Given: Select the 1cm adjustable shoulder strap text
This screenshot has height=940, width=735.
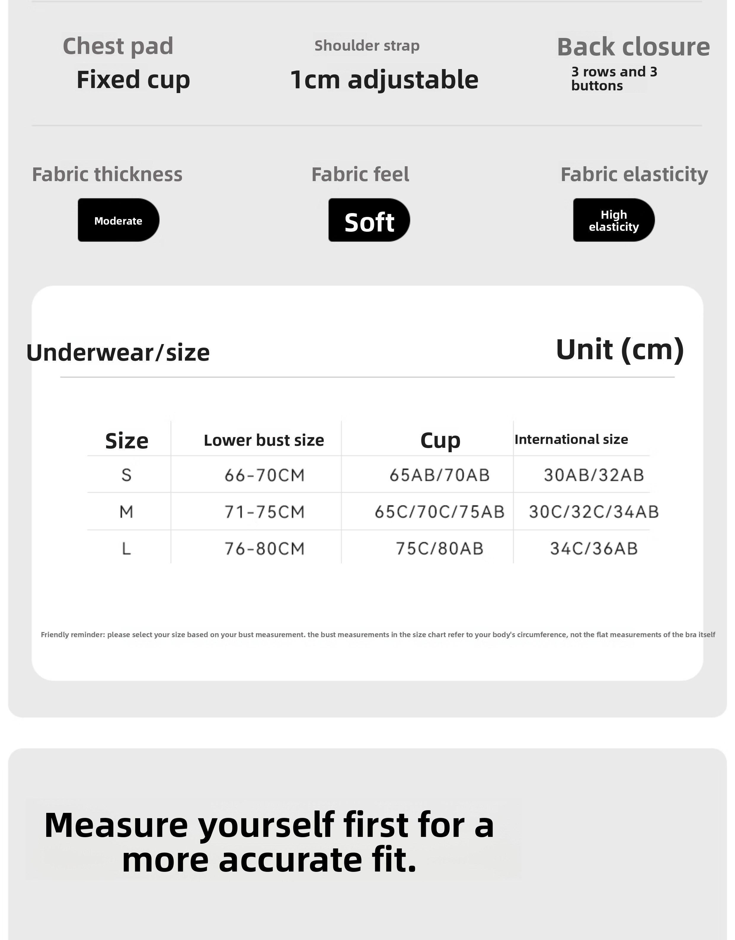Looking at the screenshot, I should [x=384, y=80].
